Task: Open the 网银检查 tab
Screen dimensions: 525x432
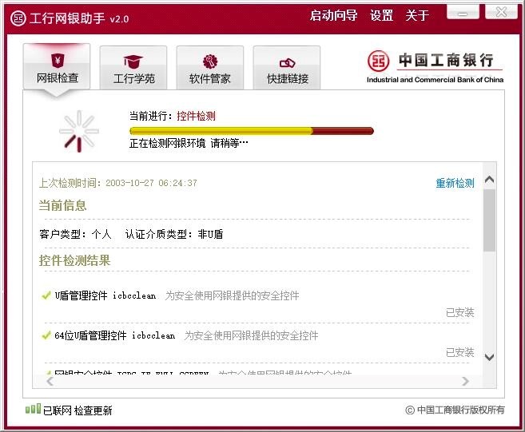Action: click(x=57, y=66)
